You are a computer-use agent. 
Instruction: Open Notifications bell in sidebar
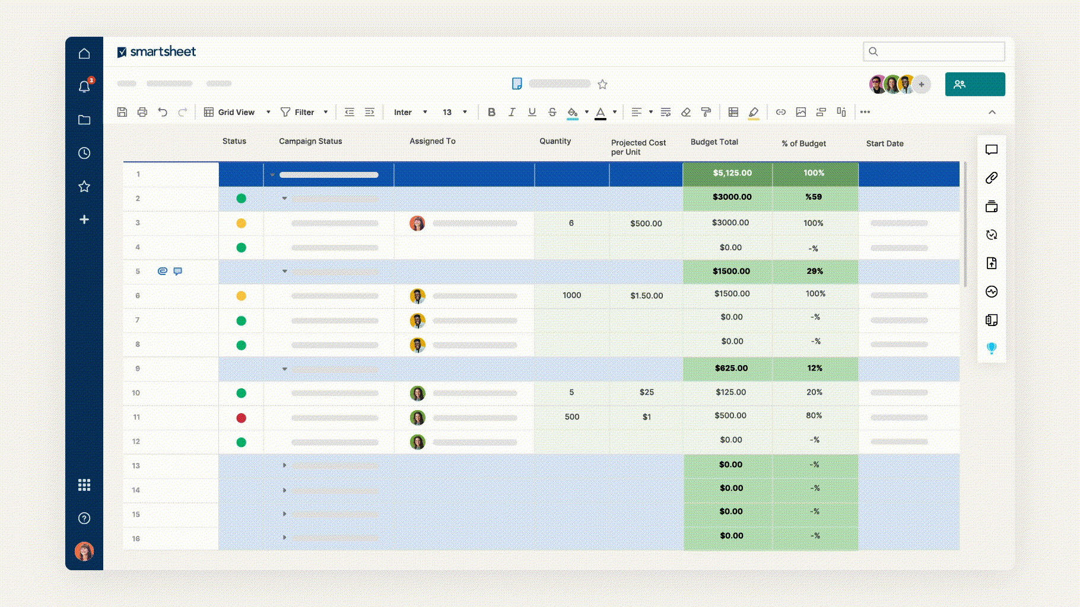[84, 87]
